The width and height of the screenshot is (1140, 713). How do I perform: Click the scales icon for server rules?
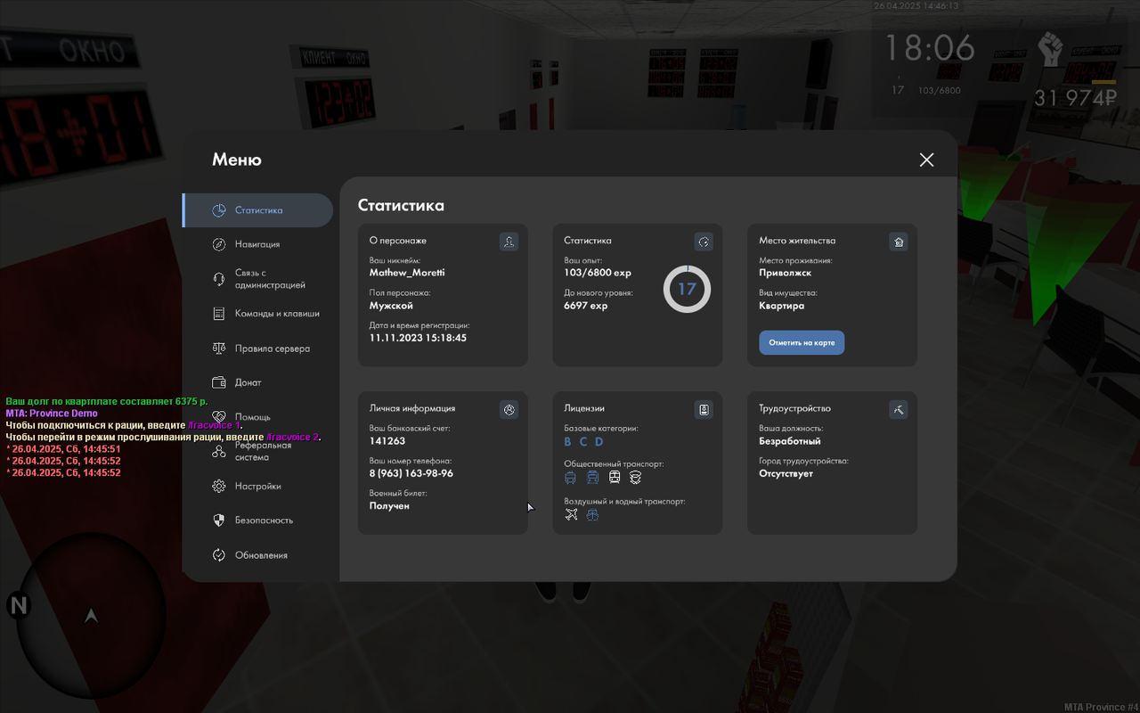pos(219,348)
